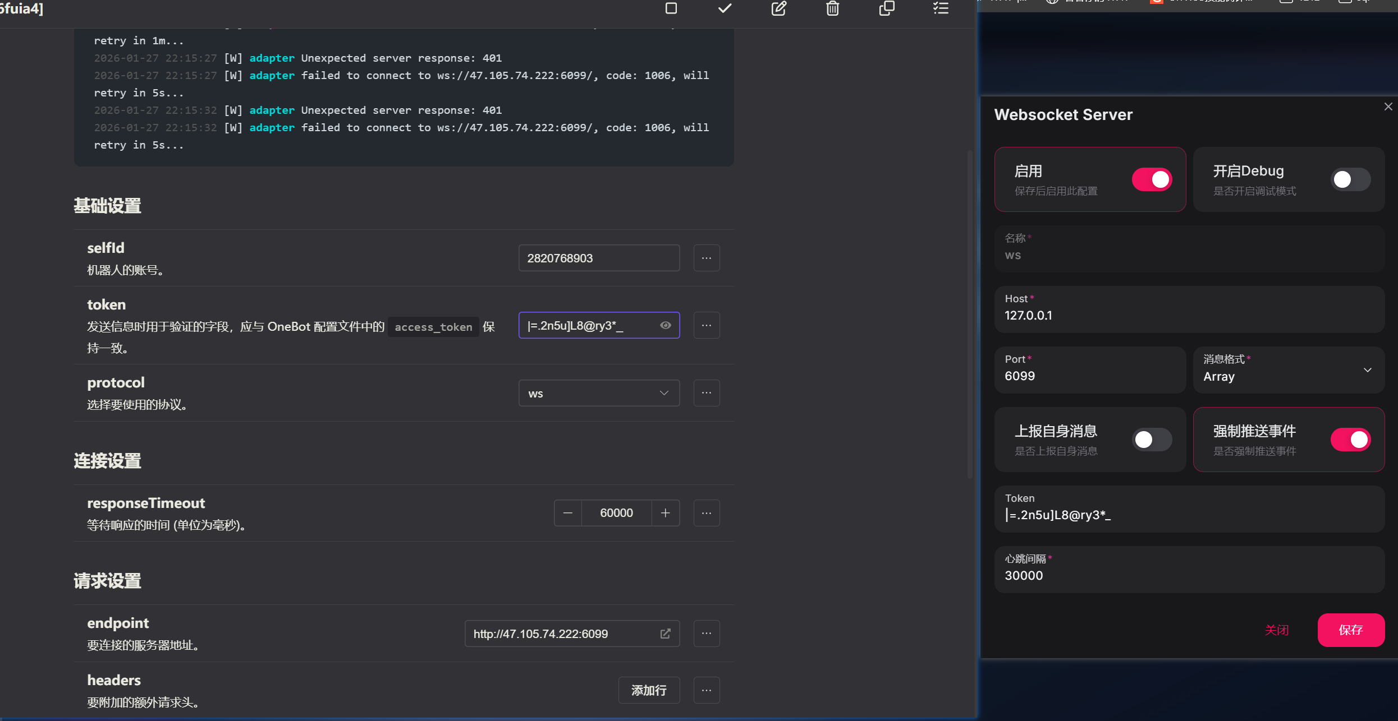Click the 保存 save button
This screenshot has width=1398, height=721.
click(x=1350, y=630)
